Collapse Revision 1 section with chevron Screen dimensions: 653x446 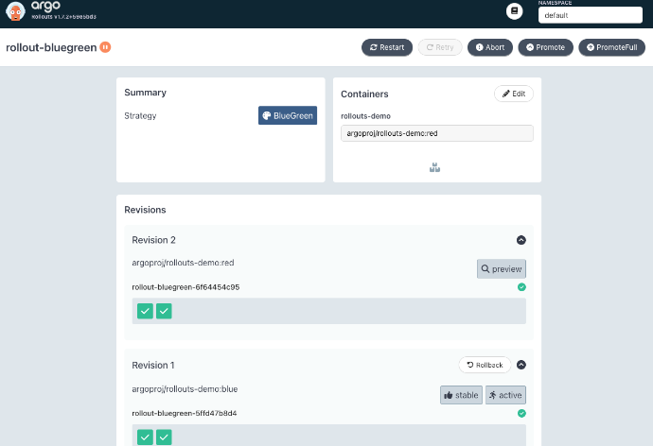(521, 365)
